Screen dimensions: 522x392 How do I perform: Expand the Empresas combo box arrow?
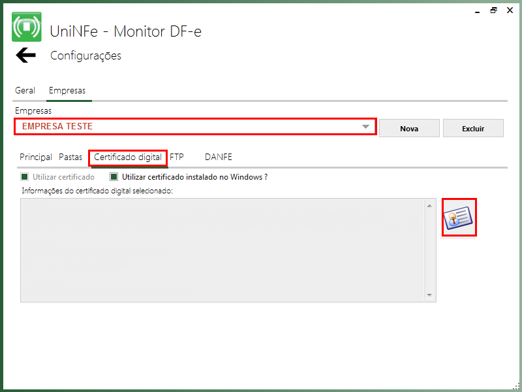click(x=365, y=127)
